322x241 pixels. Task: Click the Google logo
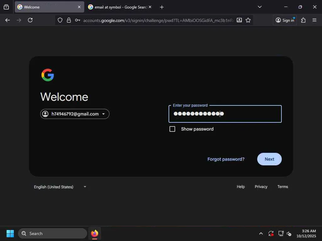click(x=48, y=75)
